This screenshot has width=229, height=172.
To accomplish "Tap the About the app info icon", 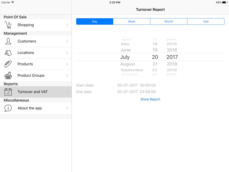I will (8, 108).
